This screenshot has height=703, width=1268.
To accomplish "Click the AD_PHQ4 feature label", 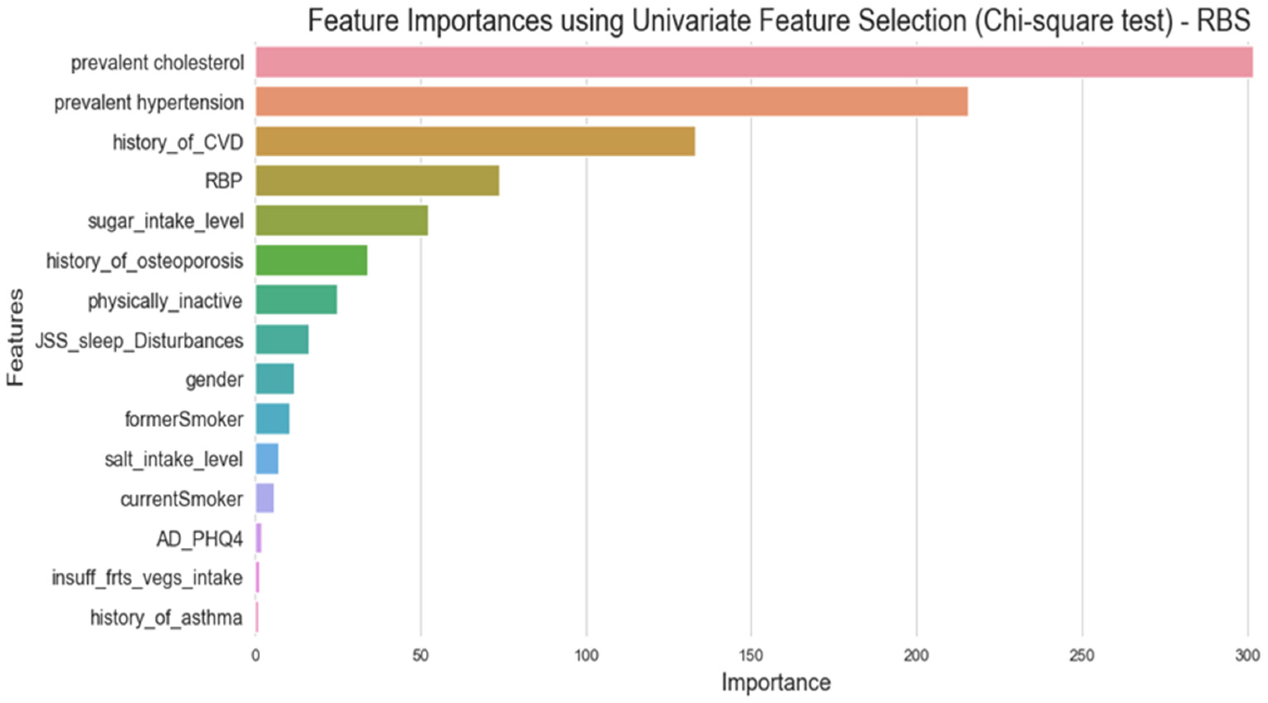I will 200,539.
